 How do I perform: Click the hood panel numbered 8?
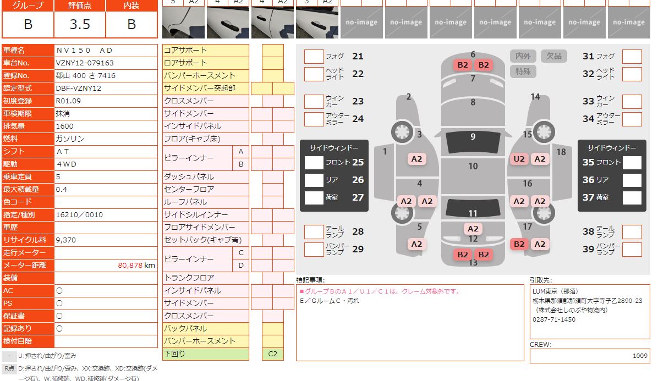click(x=473, y=102)
